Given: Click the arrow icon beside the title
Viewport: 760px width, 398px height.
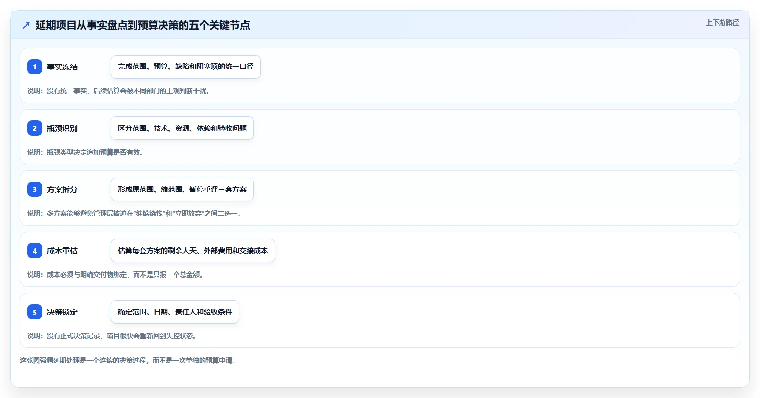Looking at the screenshot, I should [26, 25].
